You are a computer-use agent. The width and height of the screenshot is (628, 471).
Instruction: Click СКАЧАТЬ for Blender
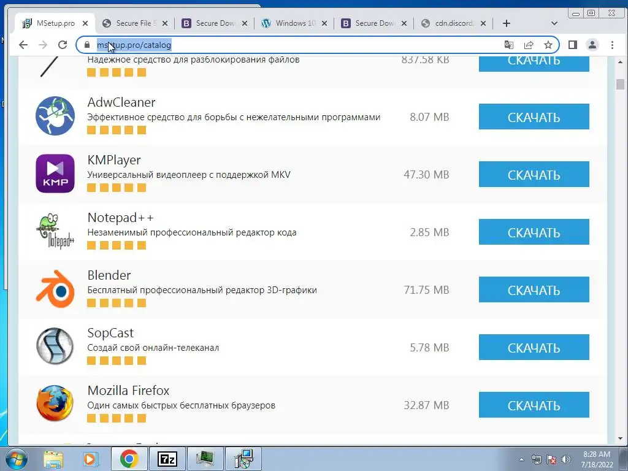(534, 289)
